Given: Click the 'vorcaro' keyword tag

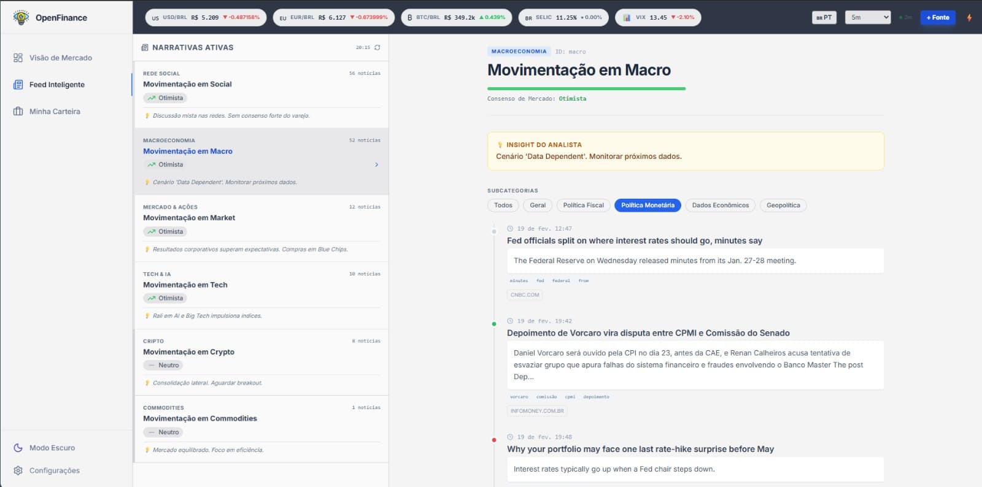Looking at the screenshot, I should coord(519,397).
